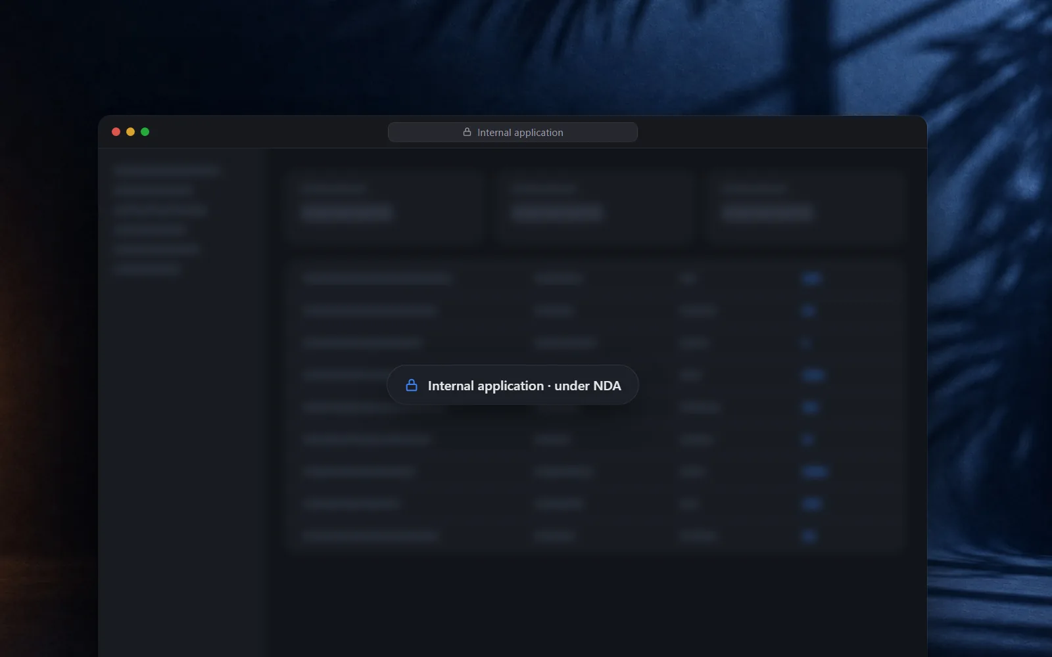
Task: Click the 'Internal application · under NDA' badge text
Action: click(x=524, y=386)
